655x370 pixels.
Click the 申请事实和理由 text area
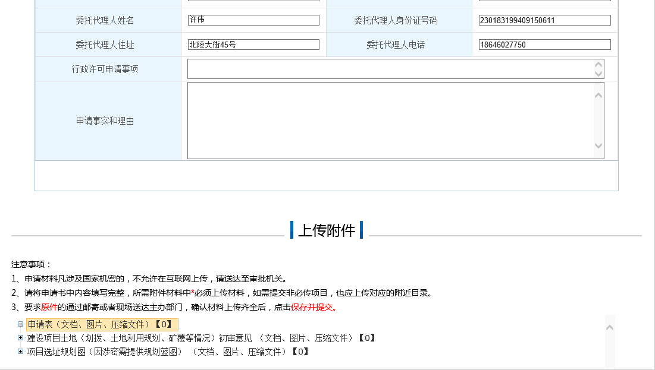390,121
